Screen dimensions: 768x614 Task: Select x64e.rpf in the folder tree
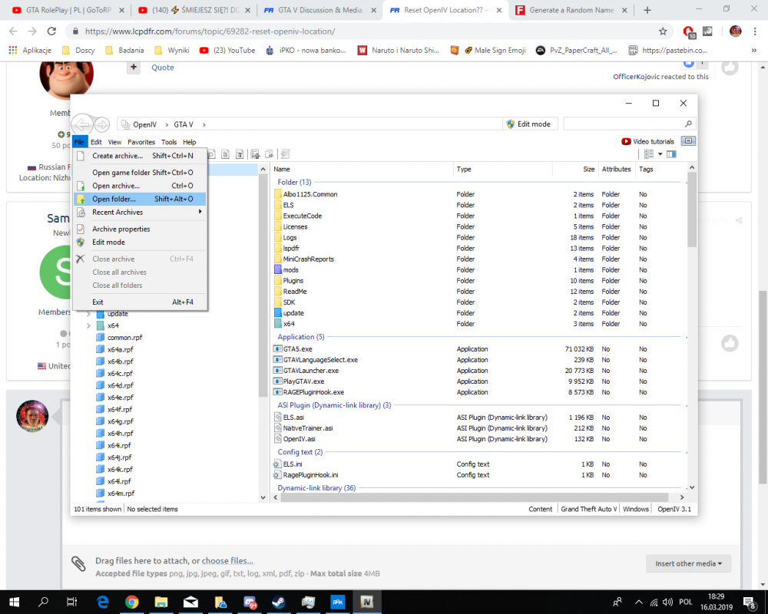(120, 398)
